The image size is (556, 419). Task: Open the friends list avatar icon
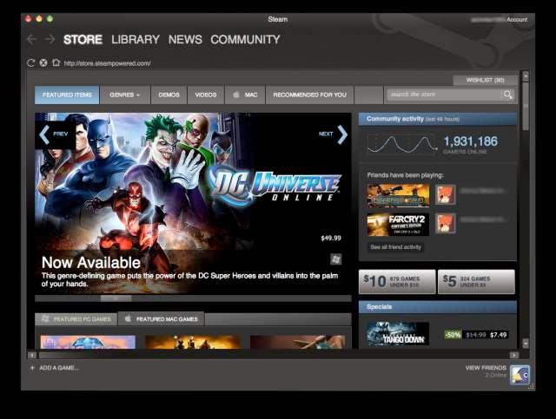[x=520, y=375]
